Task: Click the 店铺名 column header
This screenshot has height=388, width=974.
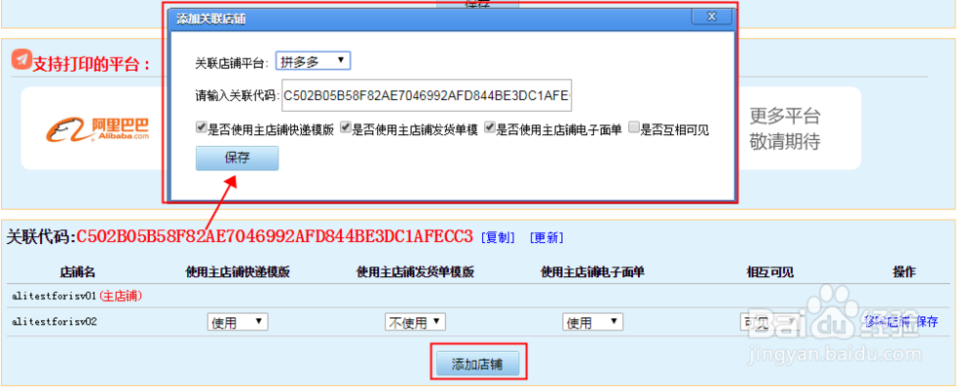Action: [x=78, y=272]
